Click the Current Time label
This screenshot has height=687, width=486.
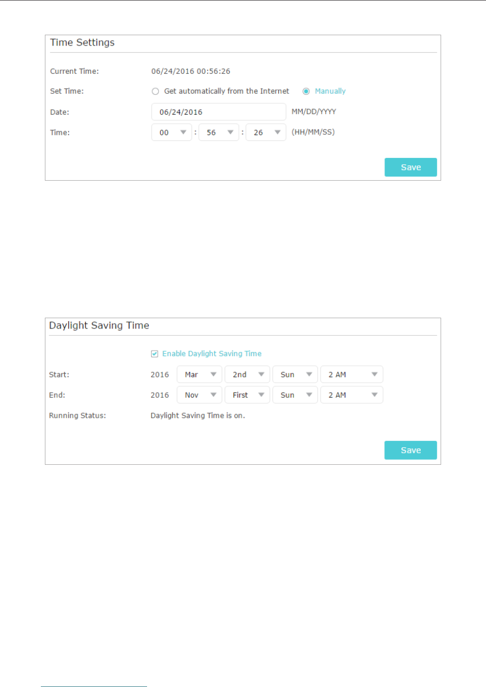74,72
